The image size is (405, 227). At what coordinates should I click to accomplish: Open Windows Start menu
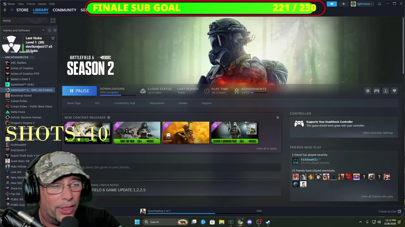tap(137, 222)
